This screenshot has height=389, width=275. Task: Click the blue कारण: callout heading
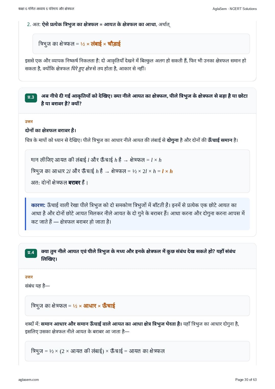(38, 205)
